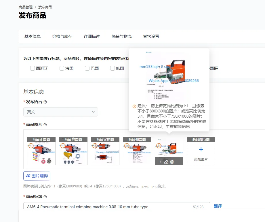Click the orange warning icon on 商品侧面图
This screenshot has height=222, width=265.
[x=127, y=146]
